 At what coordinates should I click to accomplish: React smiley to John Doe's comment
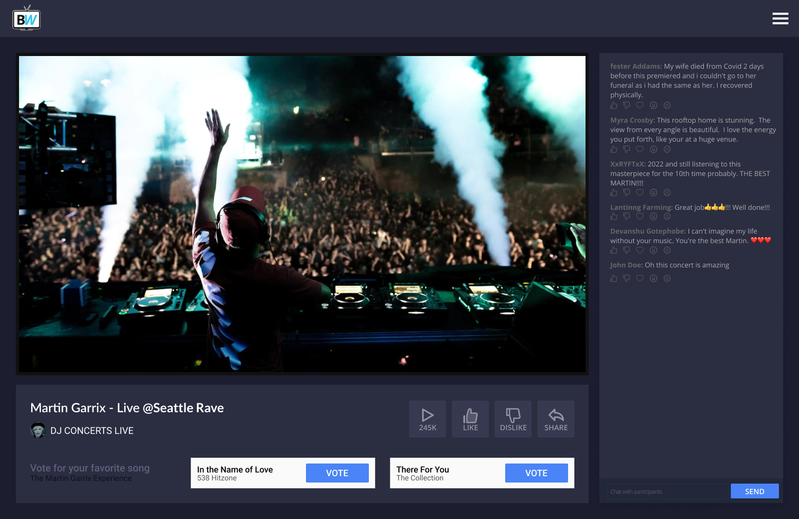tap(654, 278)
